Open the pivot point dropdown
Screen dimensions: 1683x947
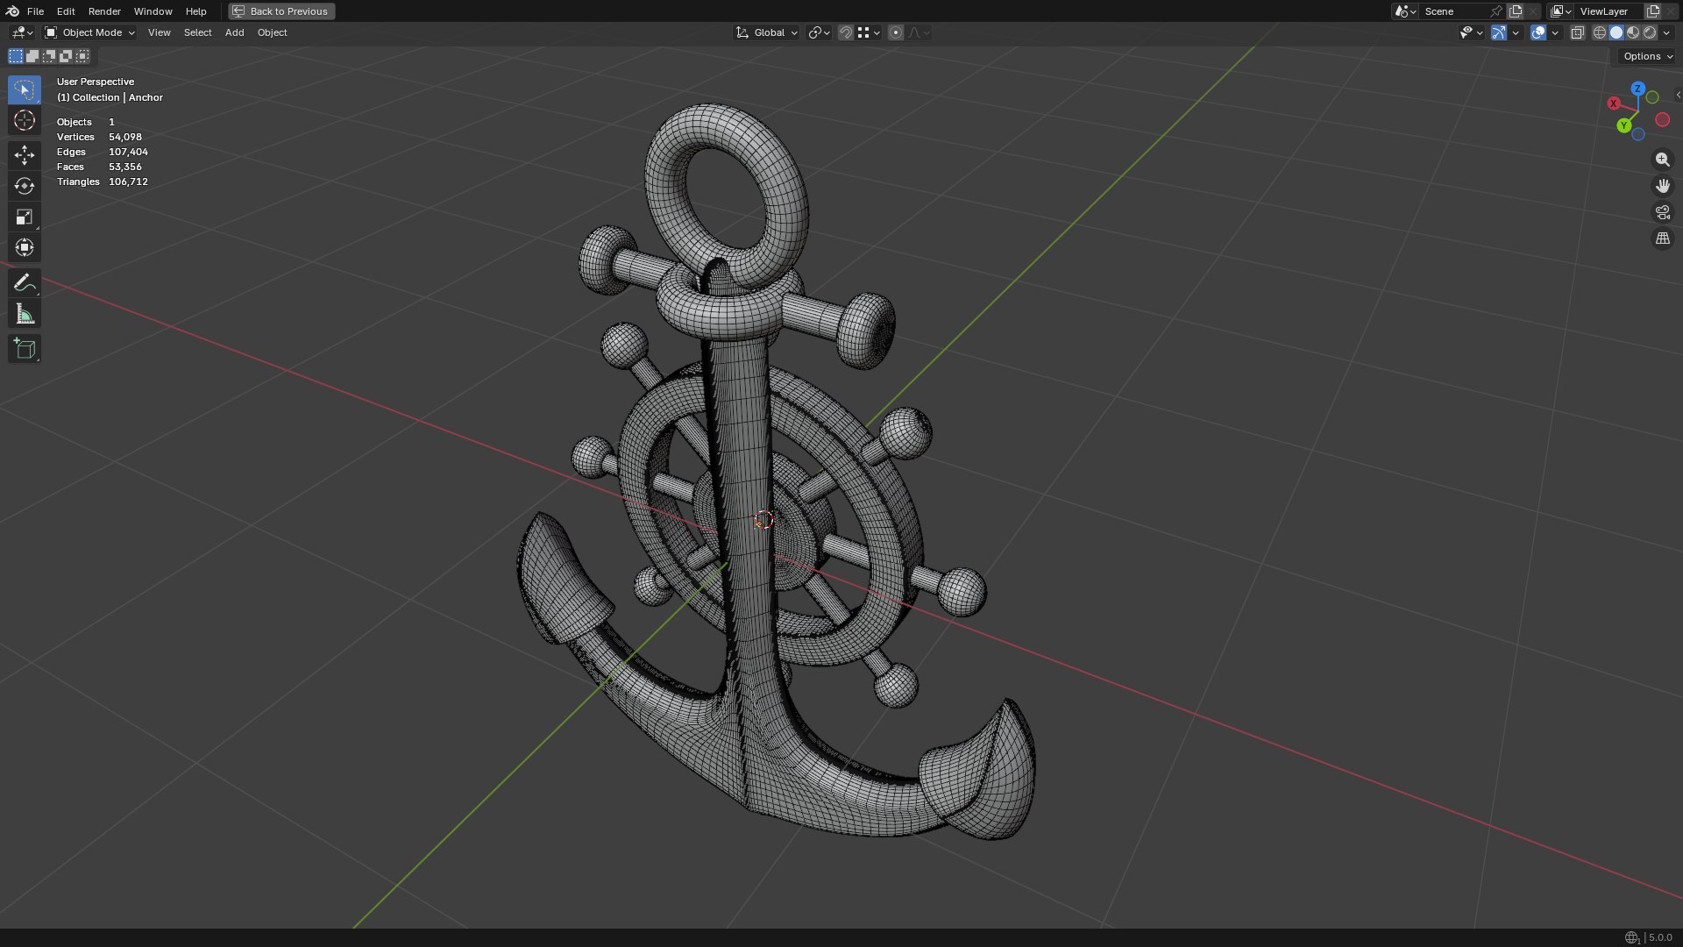click(x=819, y=32)
